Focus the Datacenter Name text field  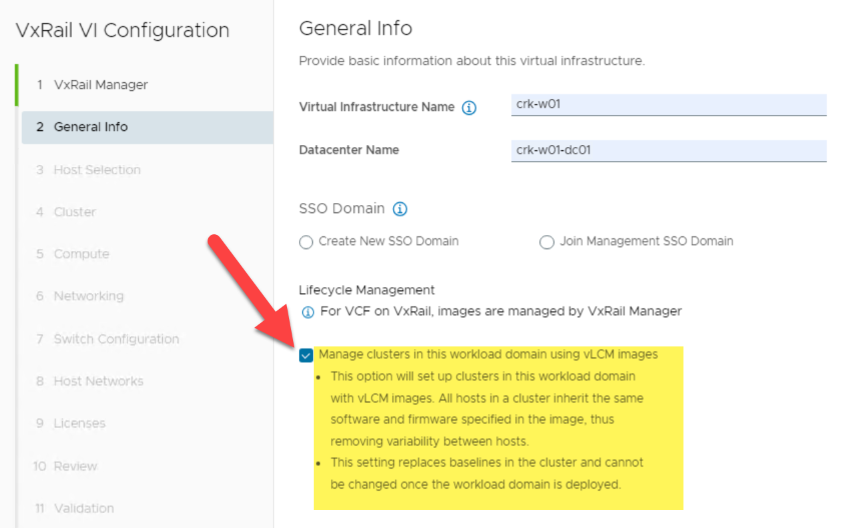click(669, 150)
